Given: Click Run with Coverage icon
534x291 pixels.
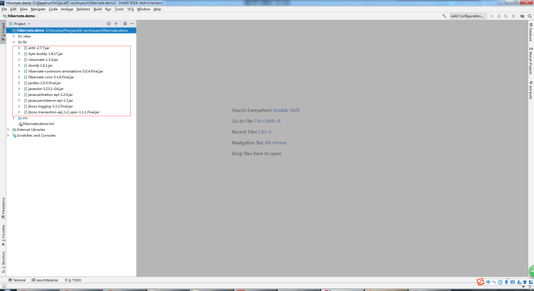Looking at the screenshot, I should [x=506, y=16].
